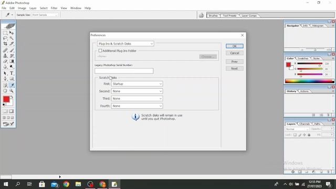This screenshot has height=189, width=336.
Task: Swap foreground and background colors
Action: (x=12, y=97)
